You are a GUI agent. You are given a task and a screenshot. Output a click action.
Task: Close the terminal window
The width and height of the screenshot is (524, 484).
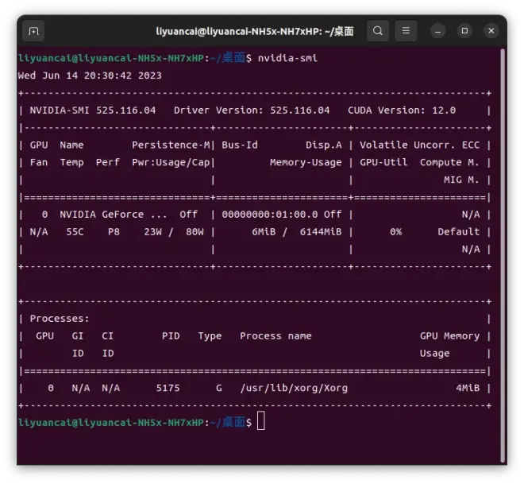coord(491,31)
